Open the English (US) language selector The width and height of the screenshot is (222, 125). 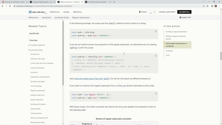point(185,17)
